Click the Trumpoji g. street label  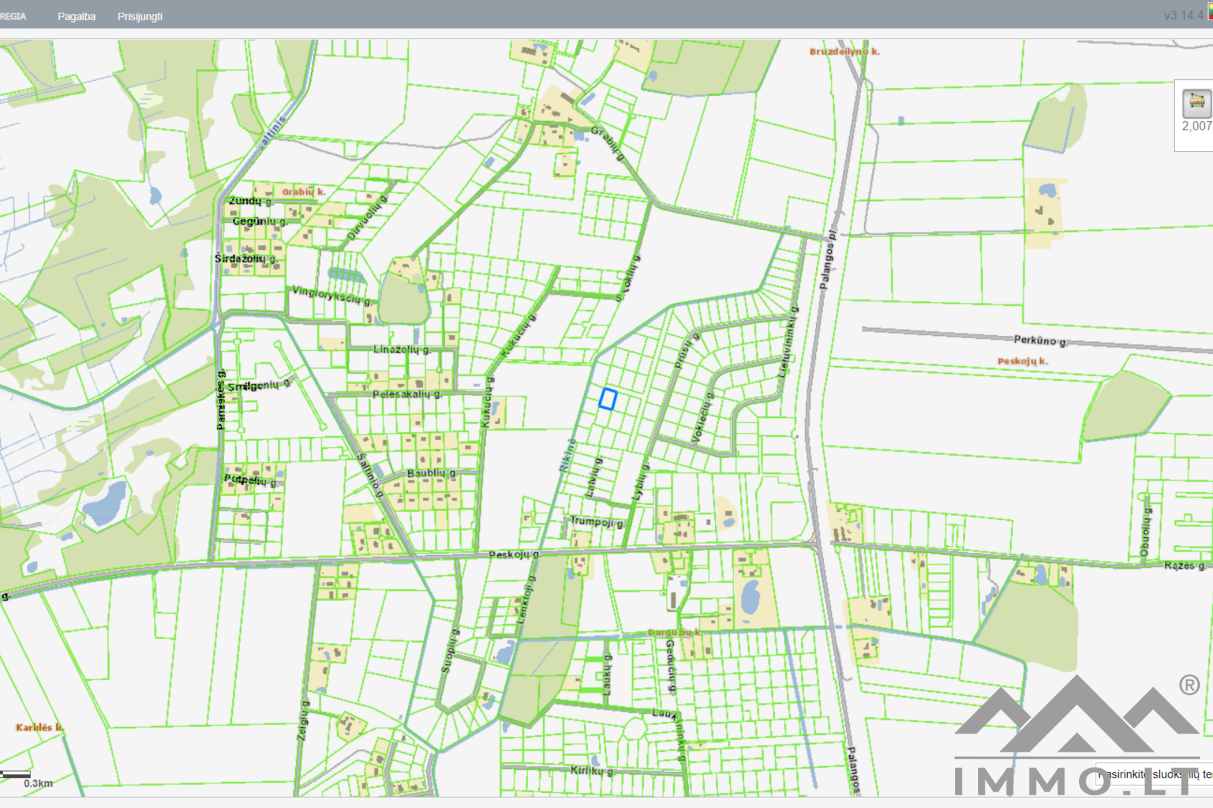(596, 522)
